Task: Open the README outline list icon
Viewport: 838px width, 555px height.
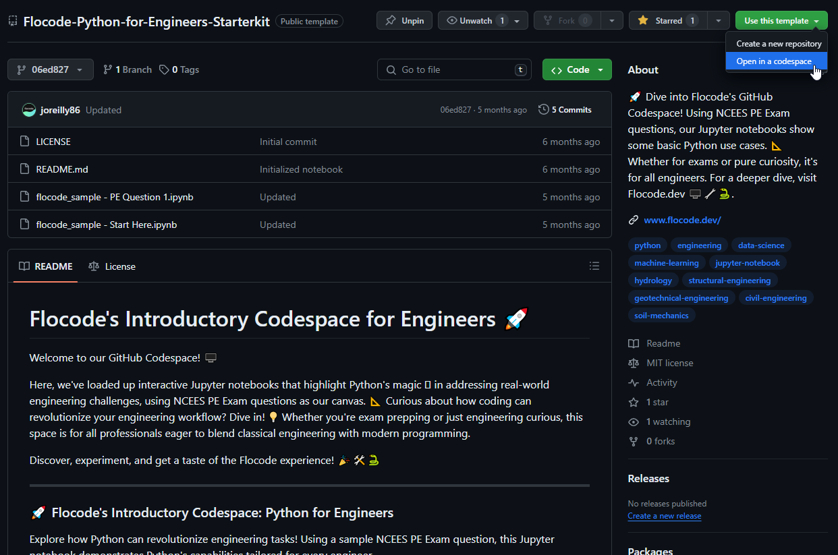Action: tap(594, 265)
